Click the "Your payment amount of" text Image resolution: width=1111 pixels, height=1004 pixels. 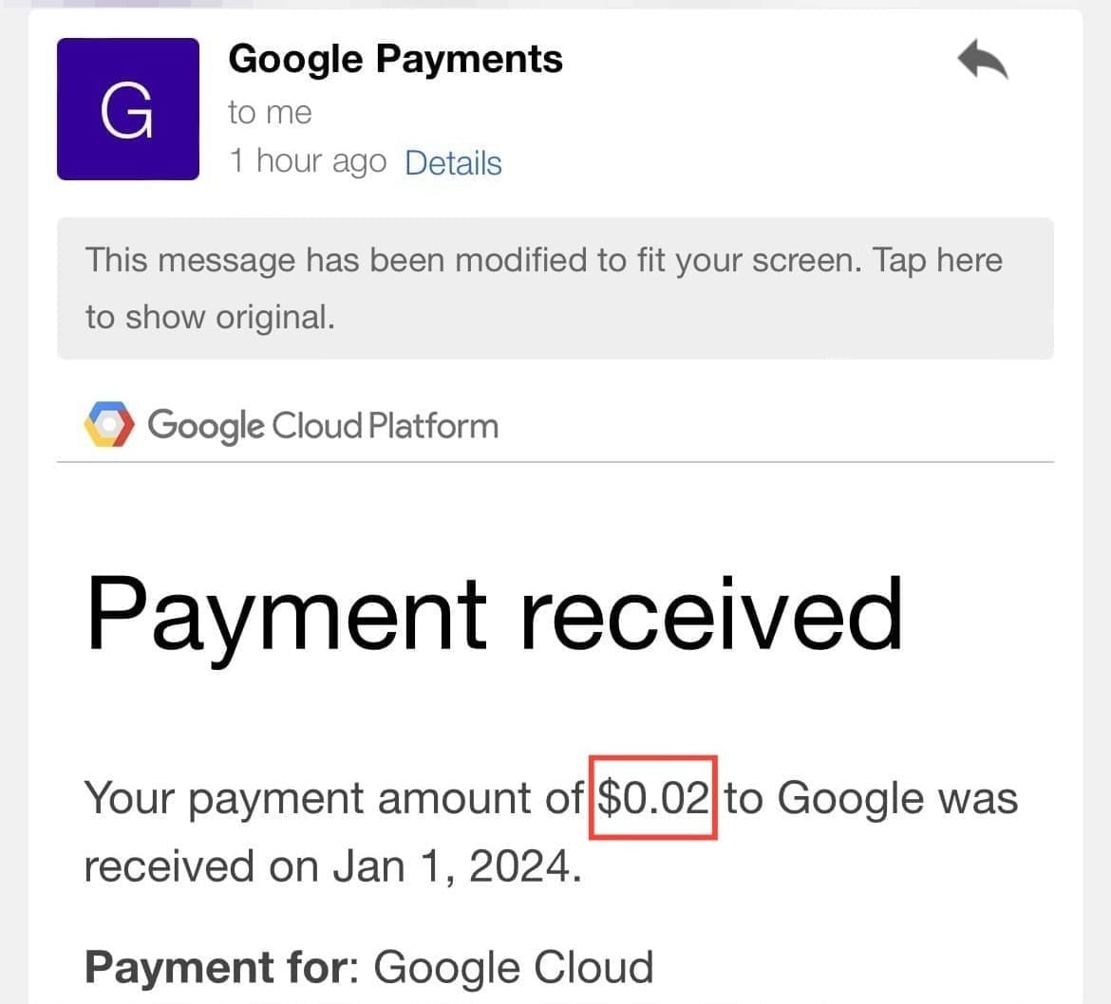click(x=332, y=798)
